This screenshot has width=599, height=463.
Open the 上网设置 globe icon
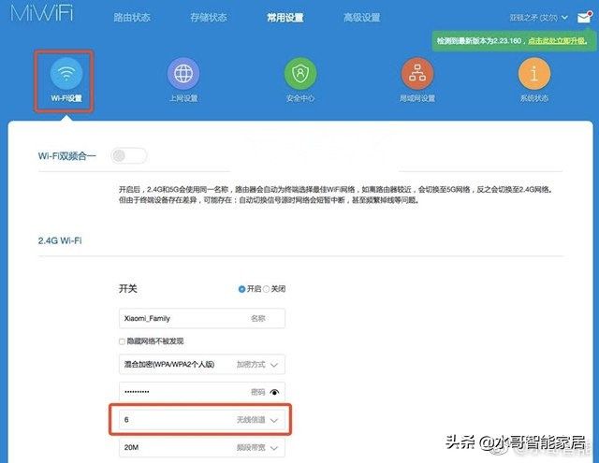point(183,74)
